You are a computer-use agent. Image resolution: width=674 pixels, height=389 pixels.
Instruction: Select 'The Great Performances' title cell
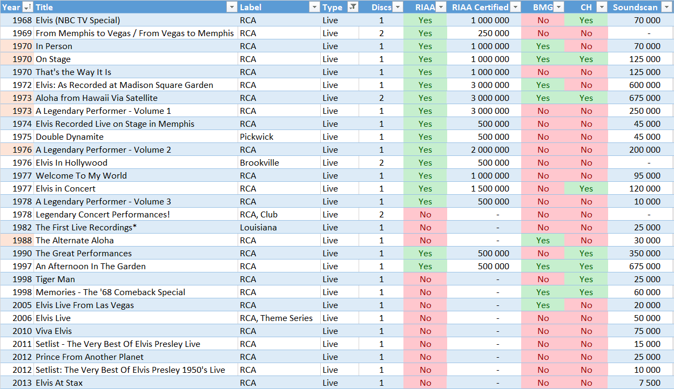pos(136,253)
